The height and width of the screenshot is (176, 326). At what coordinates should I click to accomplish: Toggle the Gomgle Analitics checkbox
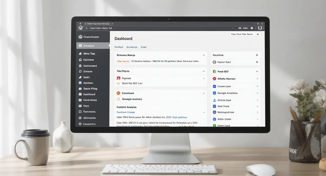click(x=214, y=93)
